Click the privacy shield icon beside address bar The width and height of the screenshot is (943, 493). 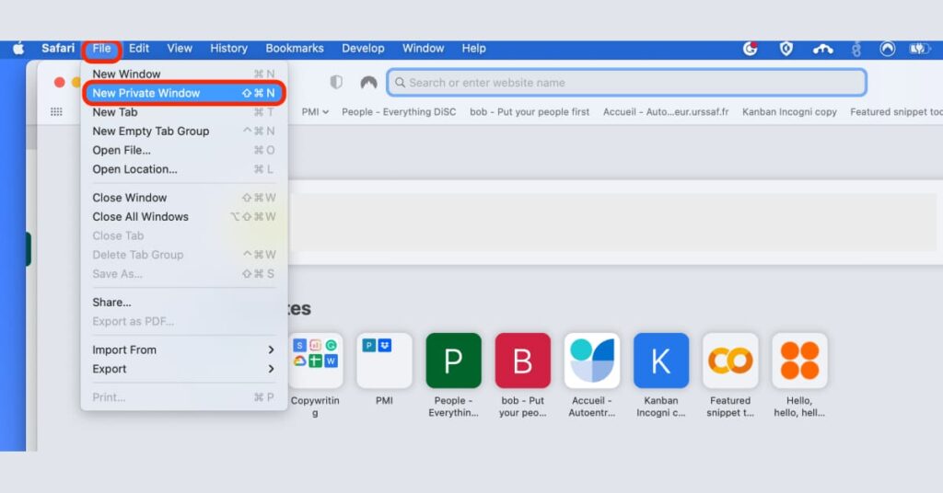coord(336,83)
